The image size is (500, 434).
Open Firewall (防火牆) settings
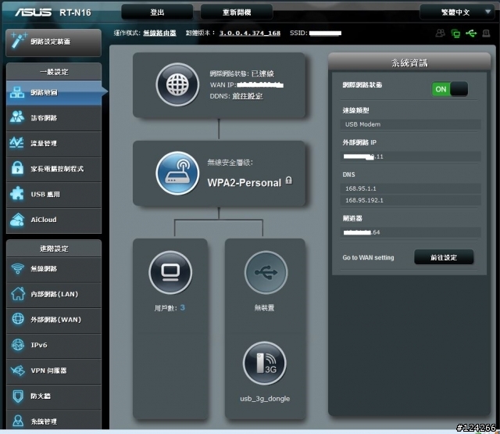pos(54,396)
